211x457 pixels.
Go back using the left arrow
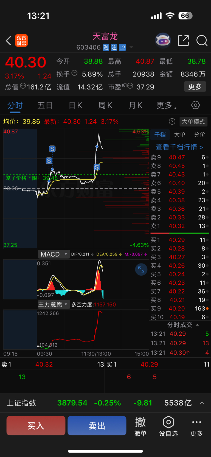9,41
